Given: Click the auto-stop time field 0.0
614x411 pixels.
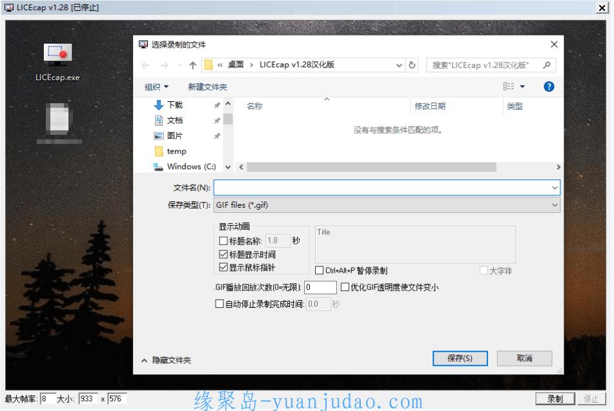Looking at the screenshot, I should coord(318,304).
